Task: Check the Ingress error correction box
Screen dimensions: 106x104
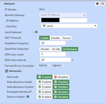Action: tap(64, 65)
